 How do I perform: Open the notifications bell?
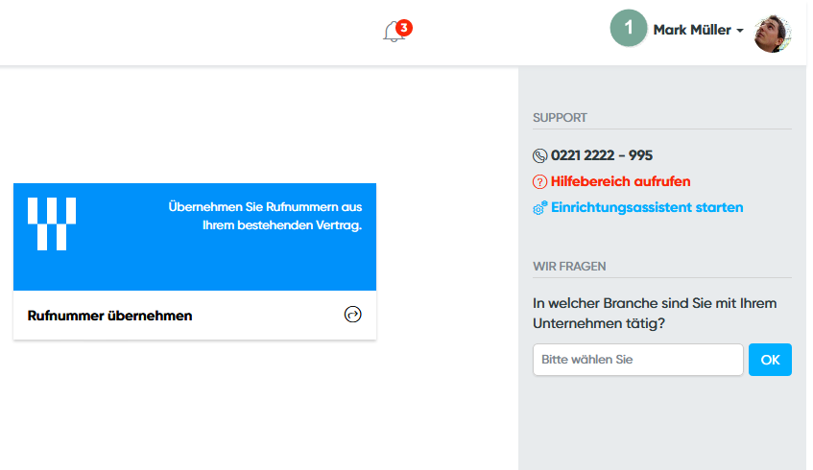point(392,33)
